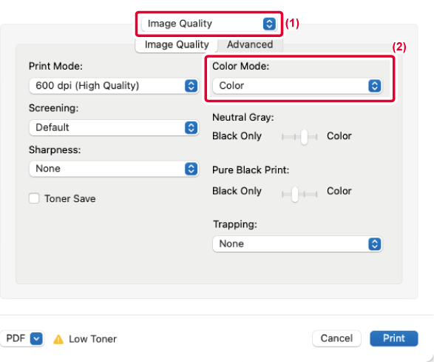The height and width of the screenshot is (362, 434).
Task: Click the Print Mode stepper arrows
Action: 191,86
